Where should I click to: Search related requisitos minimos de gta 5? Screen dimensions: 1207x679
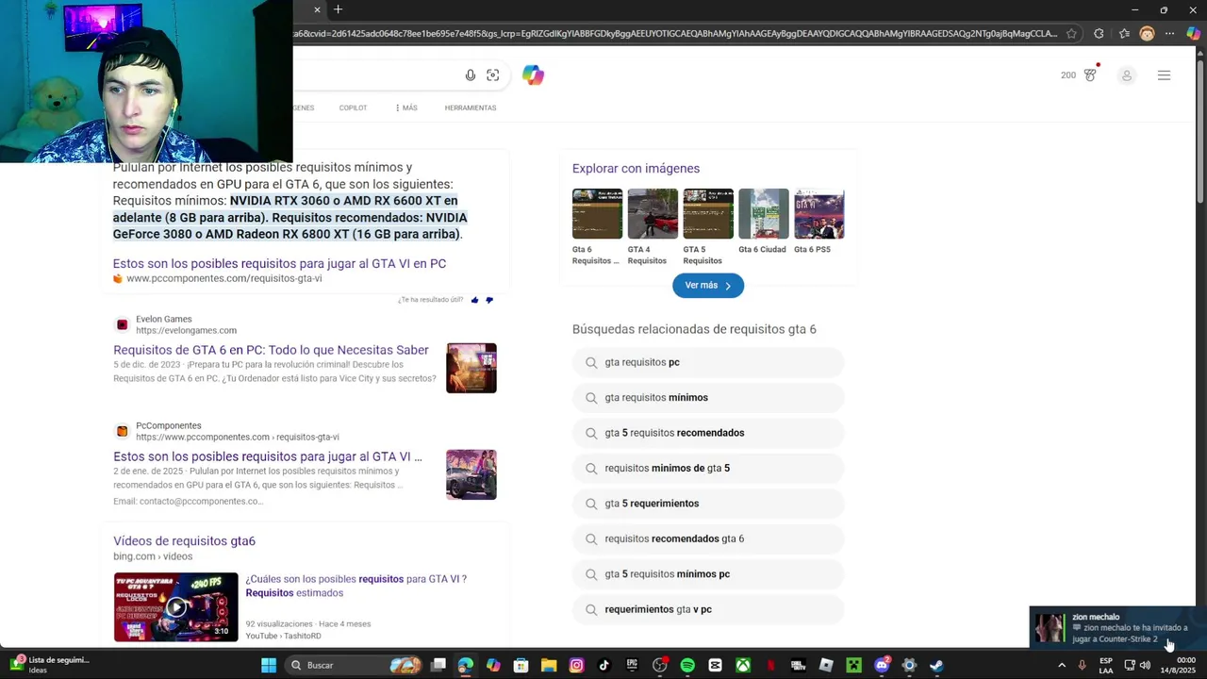tap(708, 469)
